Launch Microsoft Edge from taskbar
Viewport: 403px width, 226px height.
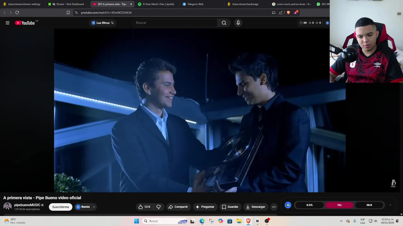[202, 221]
